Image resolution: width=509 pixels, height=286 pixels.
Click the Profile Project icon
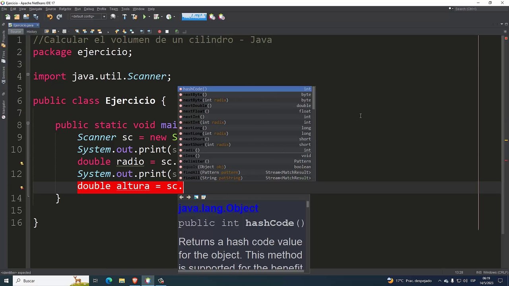pos(169,17)
